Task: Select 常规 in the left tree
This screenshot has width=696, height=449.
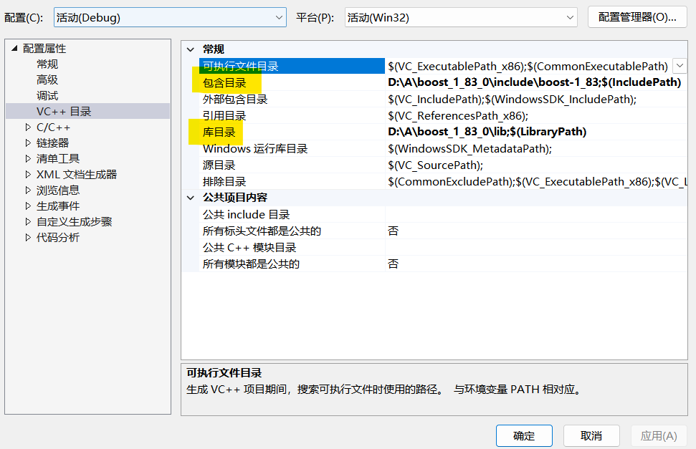Action: (x=47, y=64)
